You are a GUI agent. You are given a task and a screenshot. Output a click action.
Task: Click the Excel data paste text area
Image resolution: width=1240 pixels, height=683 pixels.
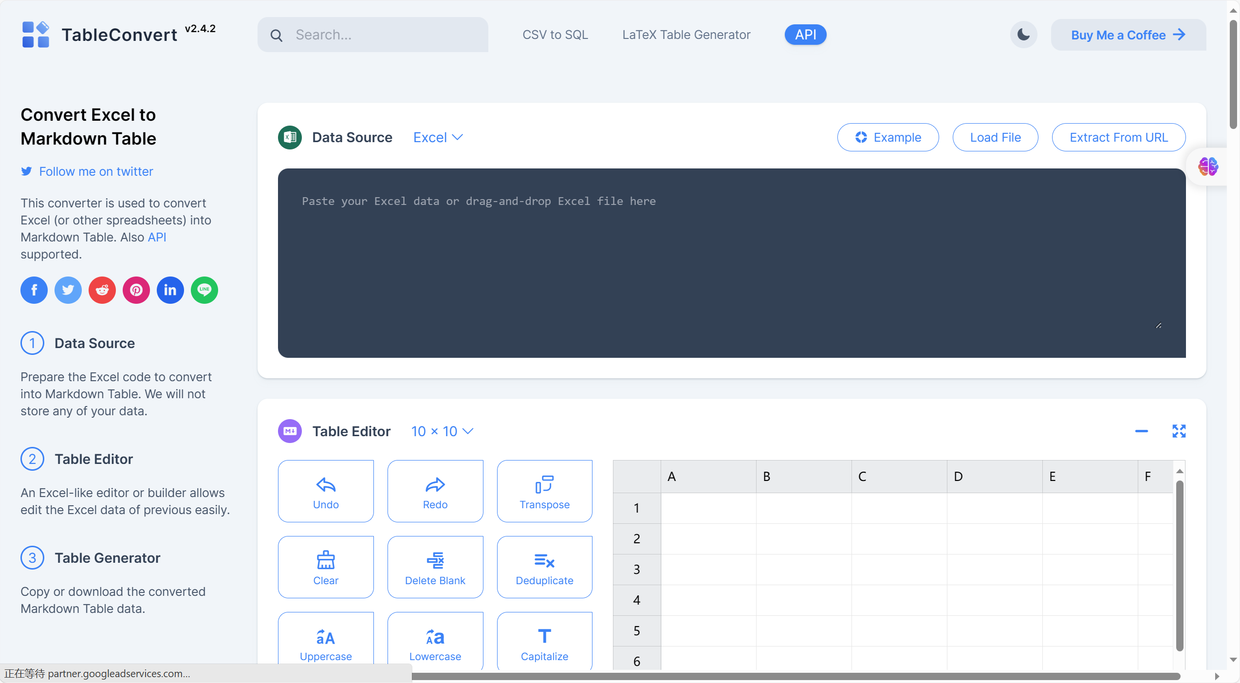point(731,263)
